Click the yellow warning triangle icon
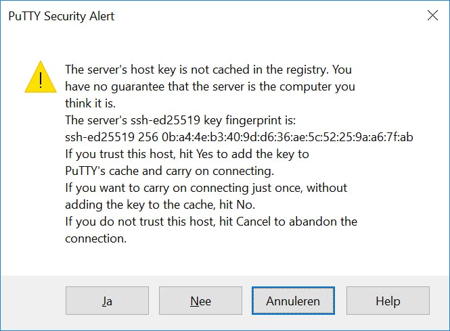 [x=41, y=77]
